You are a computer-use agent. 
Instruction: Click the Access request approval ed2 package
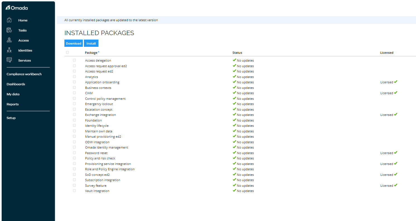106,66
